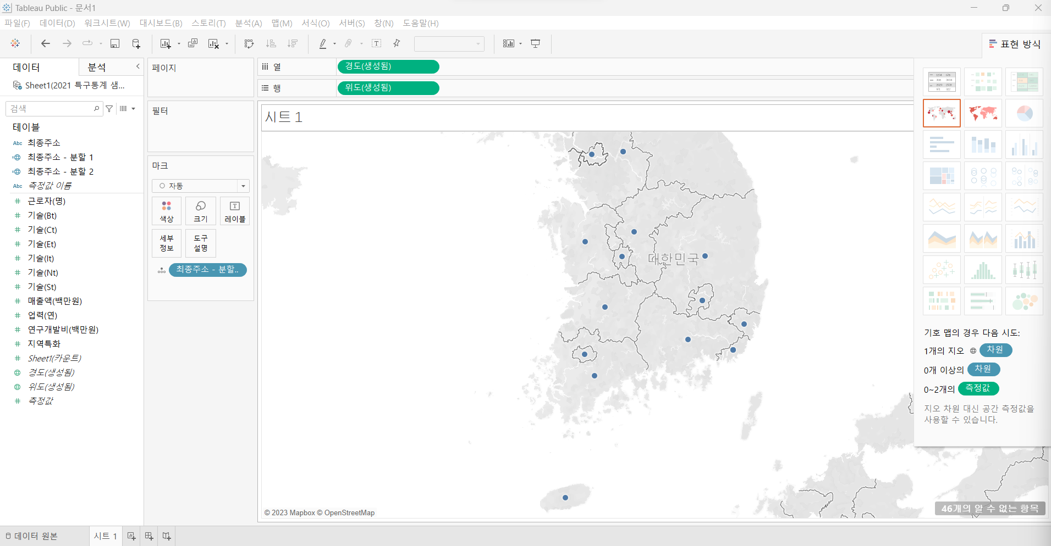Open the 파일(F) menu
Viewport: 1051px width, 546px height.
pyautogui.click(x=17, y=23)
